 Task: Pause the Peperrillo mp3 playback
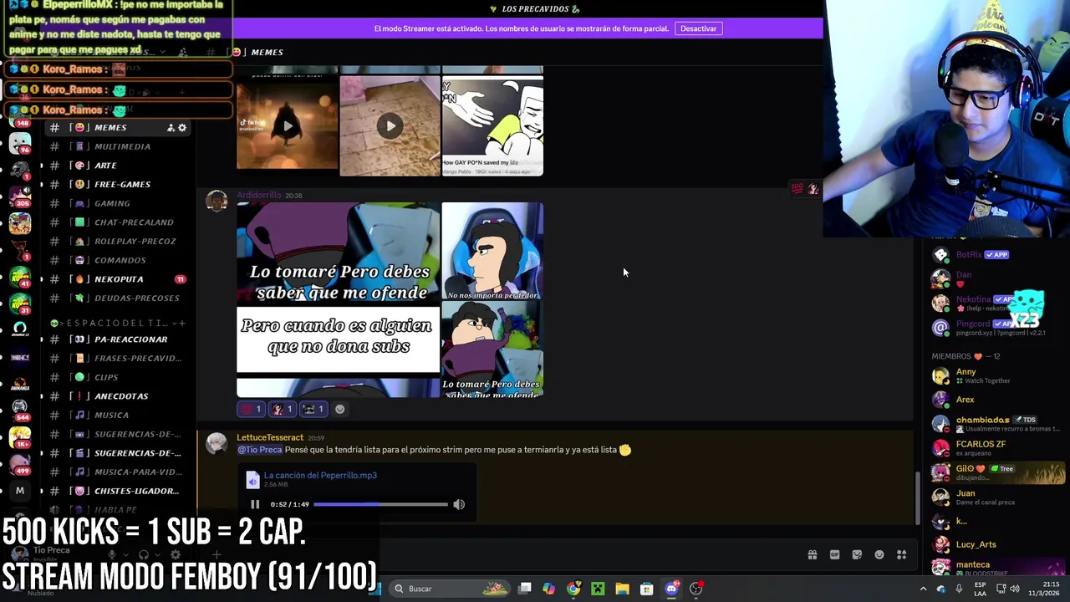click(x=255, y=504)
